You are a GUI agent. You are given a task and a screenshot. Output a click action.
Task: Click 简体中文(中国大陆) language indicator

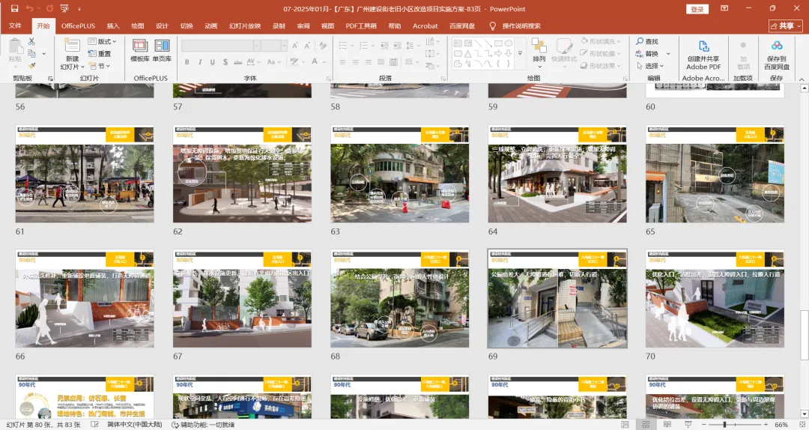pyautogui.click(x=135, y=424)
